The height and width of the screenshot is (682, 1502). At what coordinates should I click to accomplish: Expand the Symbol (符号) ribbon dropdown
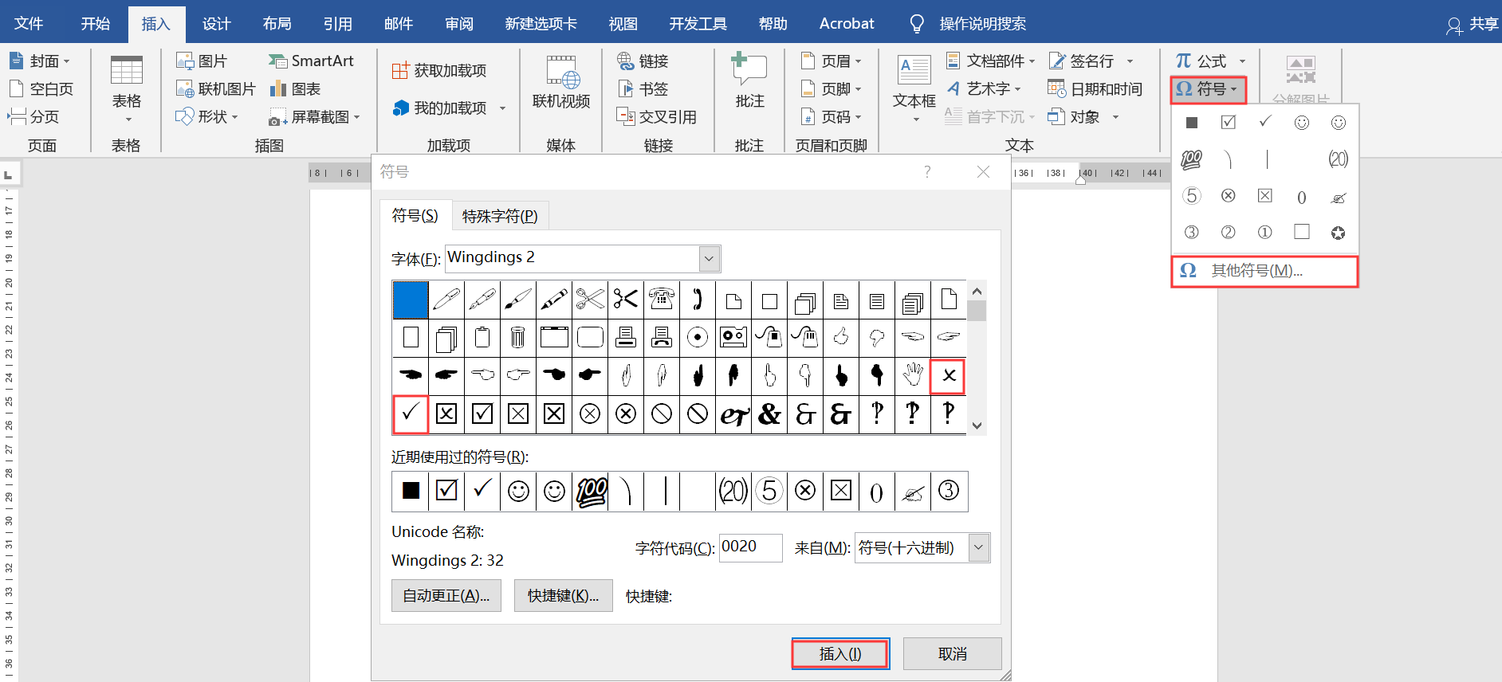[1208, 89]
